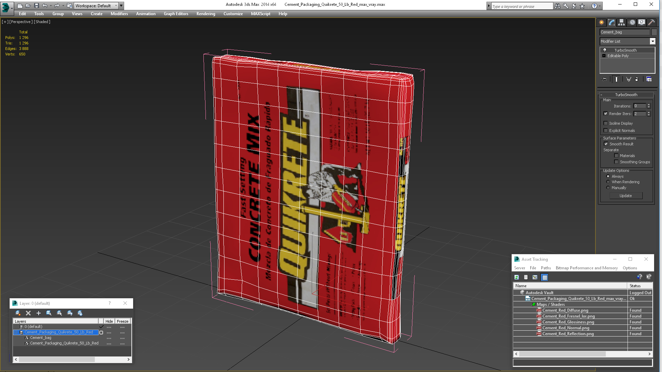The width and height of the screenshot is (662, 372).
Task: Enable Explicit Normals checkbox
Action: [x=605, y=131]
